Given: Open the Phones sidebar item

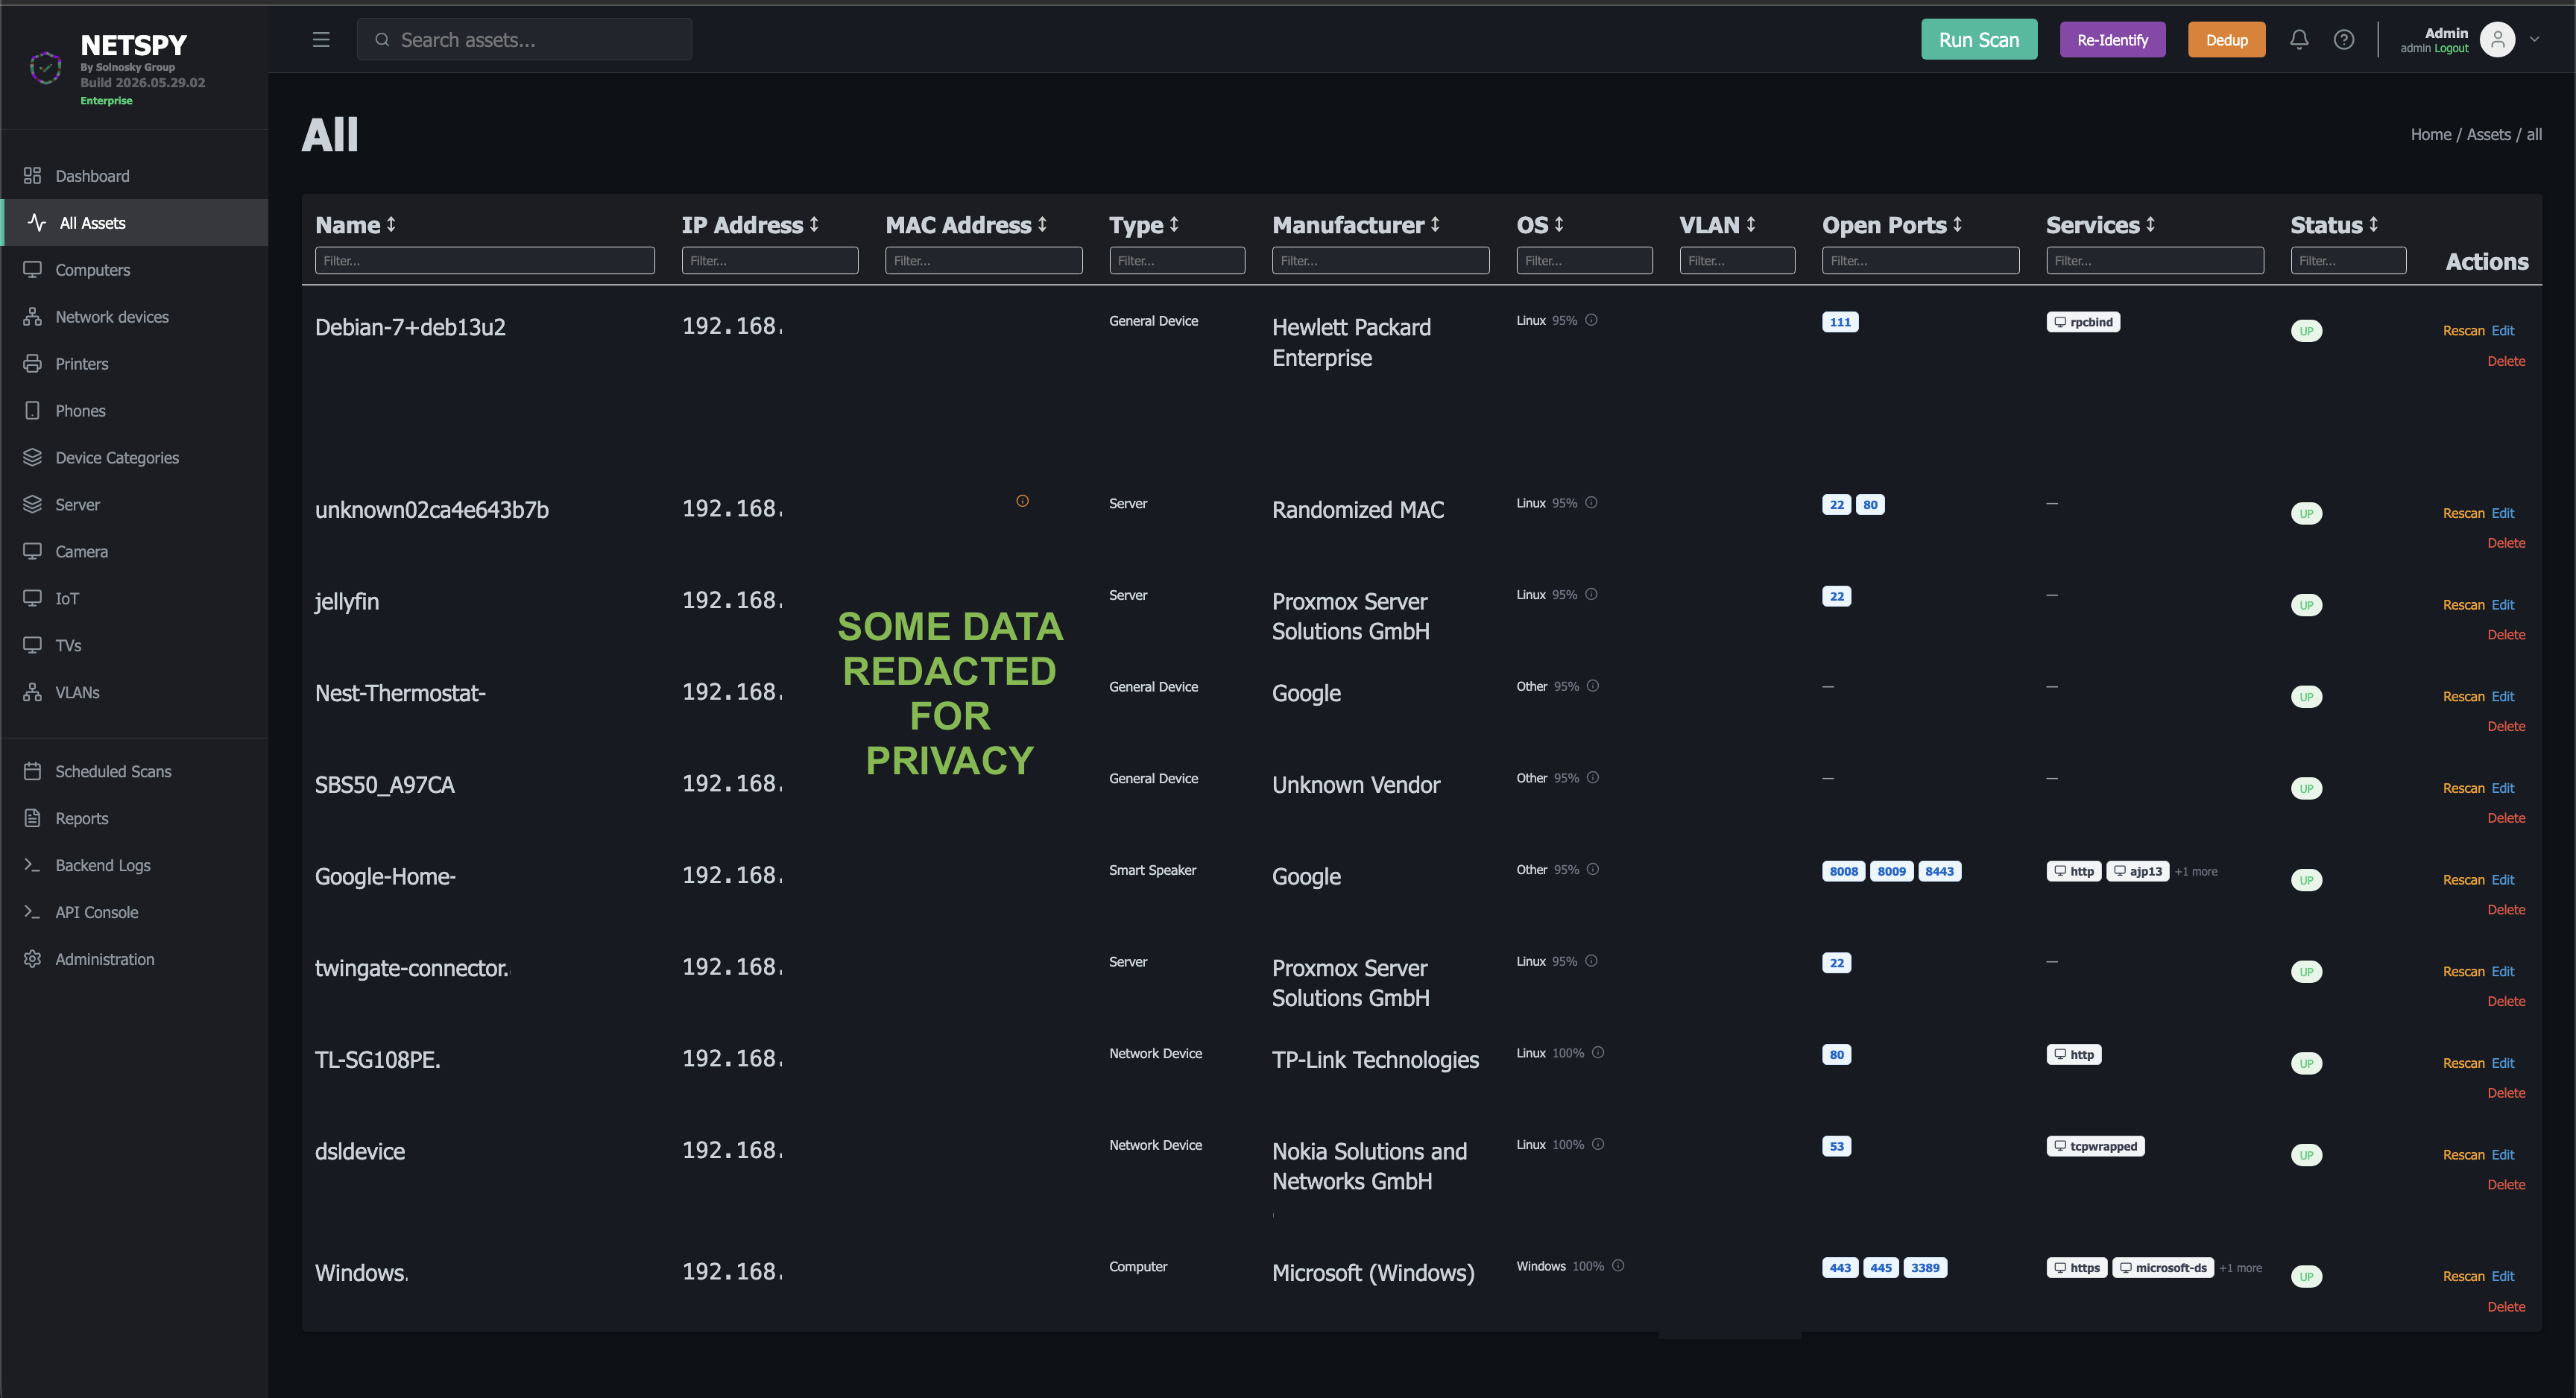Looking at the screenshot, I should tap(135, 411).
